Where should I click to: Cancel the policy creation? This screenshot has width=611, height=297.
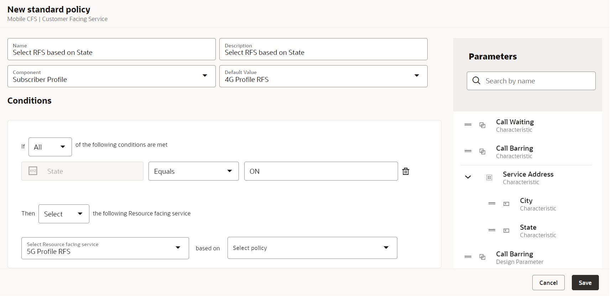click(x=548, y=283)
